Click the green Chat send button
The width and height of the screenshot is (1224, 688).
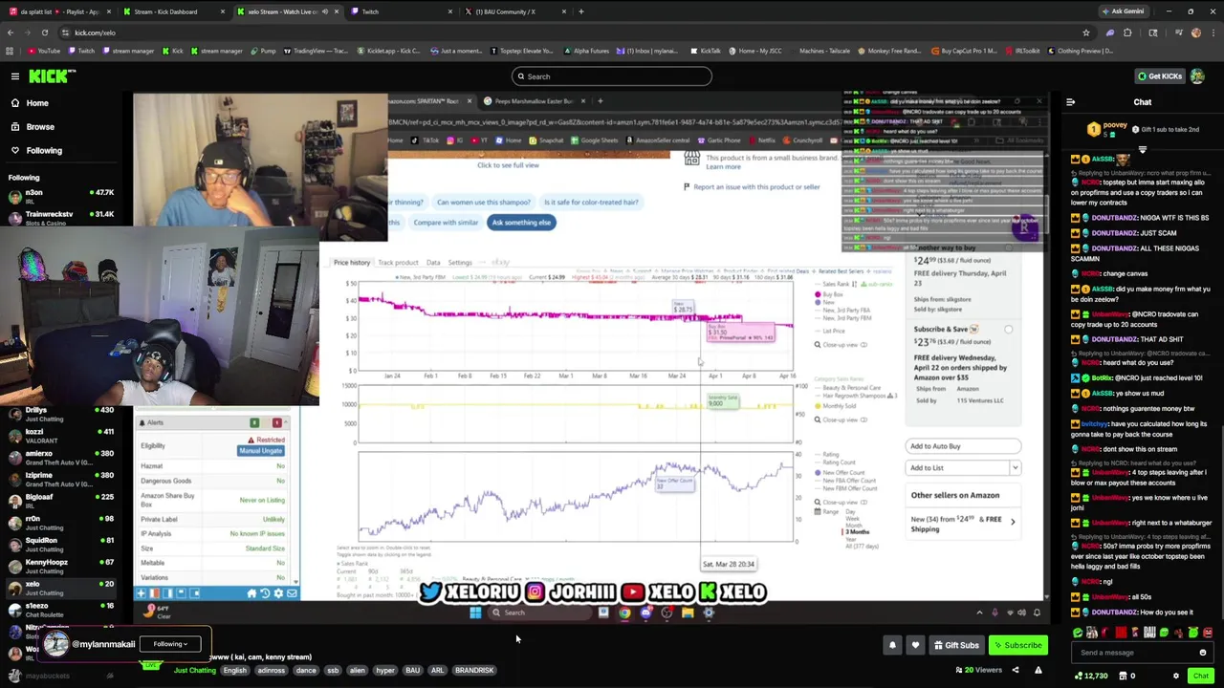pyautogui.click(x=1200, y=676)
